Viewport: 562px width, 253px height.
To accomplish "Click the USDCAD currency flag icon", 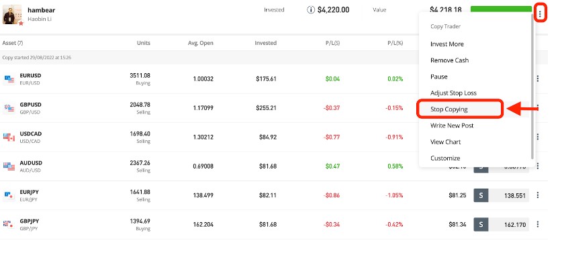I will click(x=9, y=138).
